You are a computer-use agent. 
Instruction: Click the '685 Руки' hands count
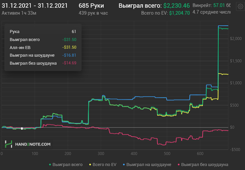click(91, 6)
